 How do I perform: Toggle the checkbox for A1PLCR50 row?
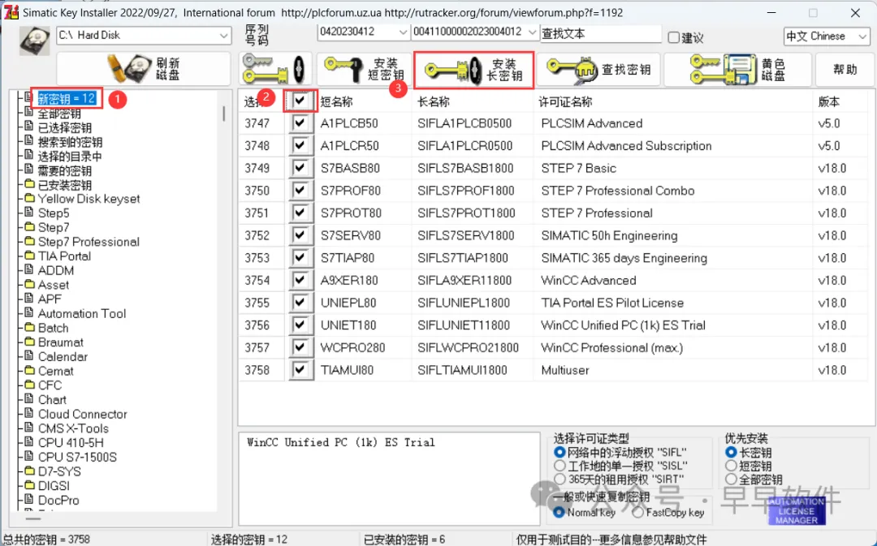300,145
